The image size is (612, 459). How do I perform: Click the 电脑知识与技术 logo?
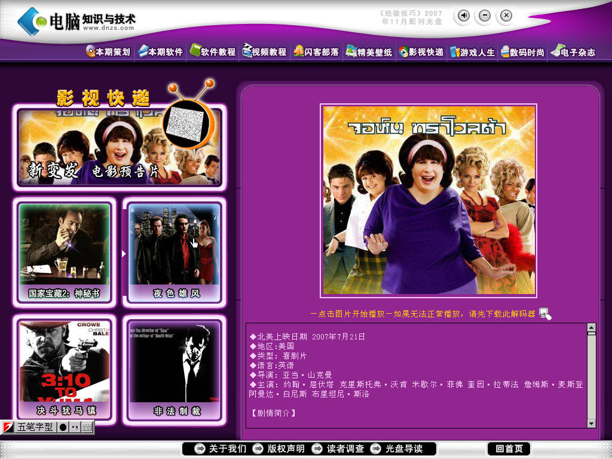[x=76, y=21]
